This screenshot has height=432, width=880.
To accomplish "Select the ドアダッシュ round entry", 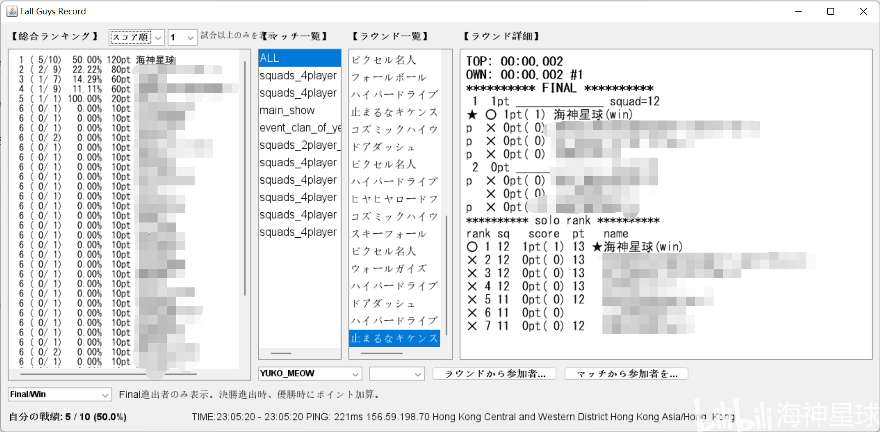I will [394, 146].
